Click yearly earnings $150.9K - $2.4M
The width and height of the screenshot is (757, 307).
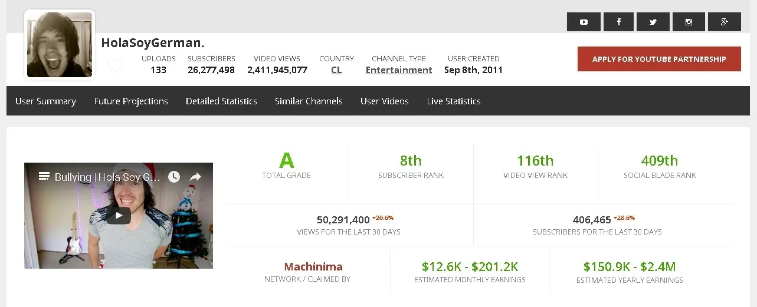coord(630,267)
